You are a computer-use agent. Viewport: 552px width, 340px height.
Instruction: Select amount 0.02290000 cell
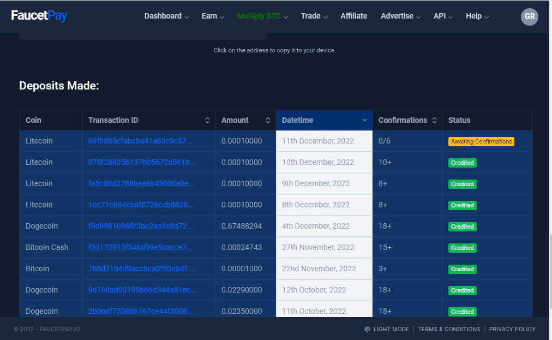[245, 290]
